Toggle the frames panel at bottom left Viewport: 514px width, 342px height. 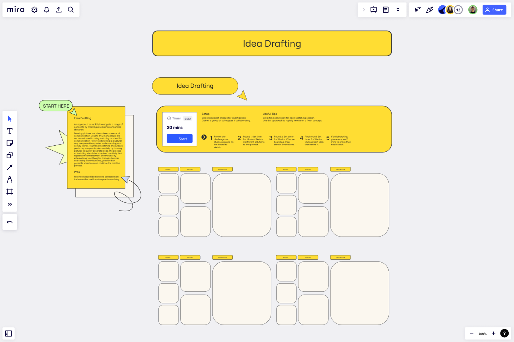(x=9, y=333)
